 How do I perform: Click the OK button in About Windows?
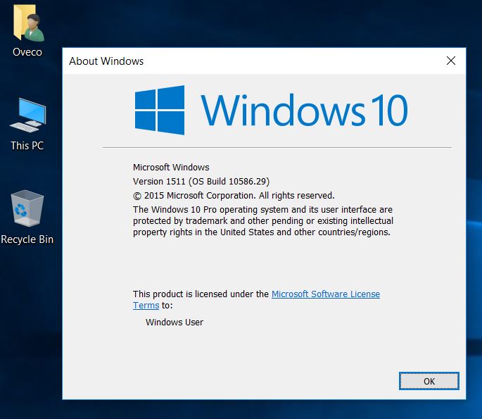[x=429, y=381]
